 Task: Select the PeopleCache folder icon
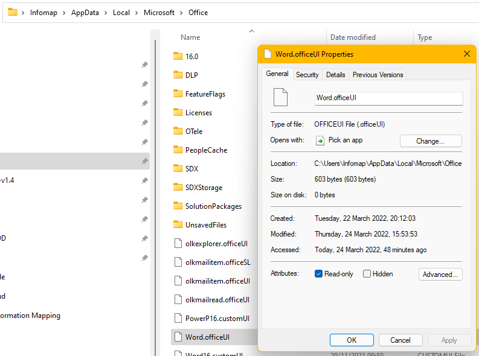pos(178,150)
